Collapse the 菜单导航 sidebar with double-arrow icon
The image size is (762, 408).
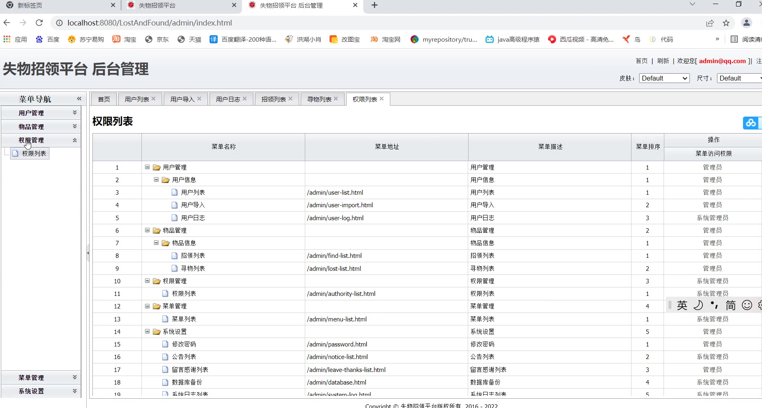pos(79,99)
